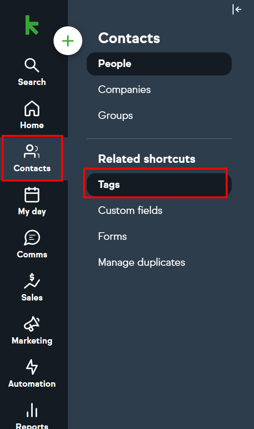Select the Contacts icon in the sidebar
This screenshot has width=254, height=429.
tap(32, 151)
